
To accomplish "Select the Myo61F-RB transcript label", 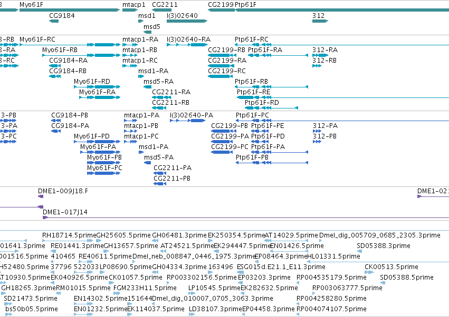I will click(60, 49).
